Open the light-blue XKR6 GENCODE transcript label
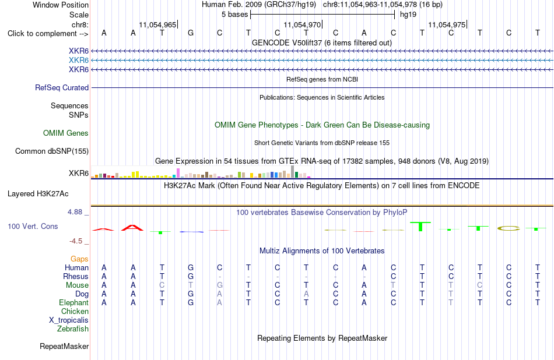Viewport: 554px width, 360px height. [x=79, y=60]
